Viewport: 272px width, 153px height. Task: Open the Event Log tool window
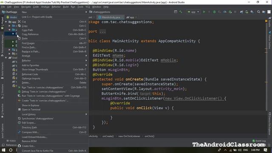point(259,141)
